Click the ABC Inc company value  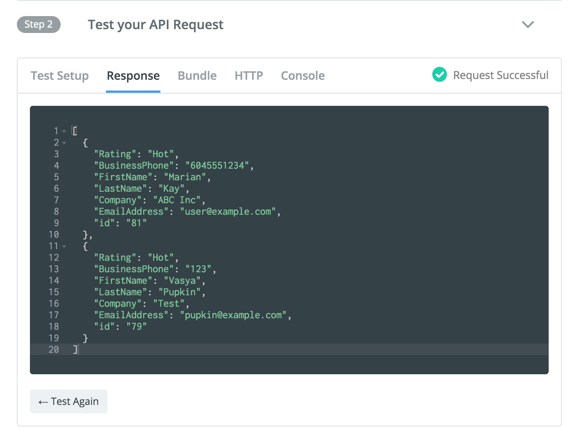(177, 200)
